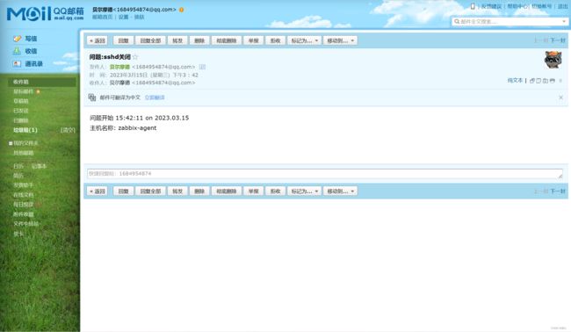Open the search box dropdown arrow
Viewport: 571px width, 332px height.
click(x=564, y=21)
